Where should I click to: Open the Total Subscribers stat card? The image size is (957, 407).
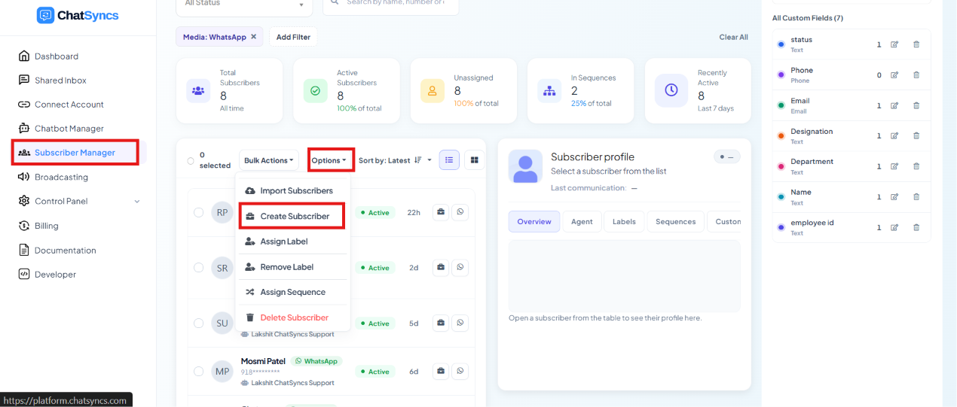(x=229, y=90)
